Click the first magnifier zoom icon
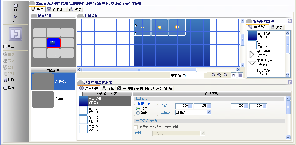 point(214,75)
